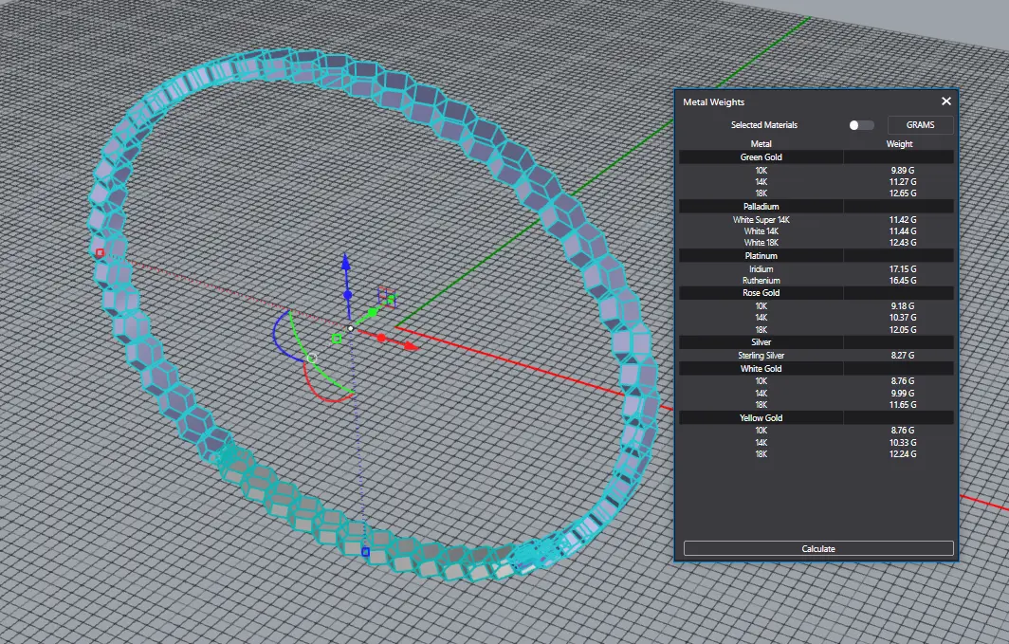The image size is (1009, 644).
Task: Select the White Gold header row
Action: click(x=816, y=368)
